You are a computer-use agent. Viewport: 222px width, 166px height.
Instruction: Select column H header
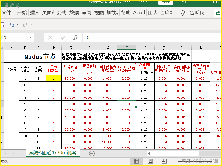[x=127, y=48]
